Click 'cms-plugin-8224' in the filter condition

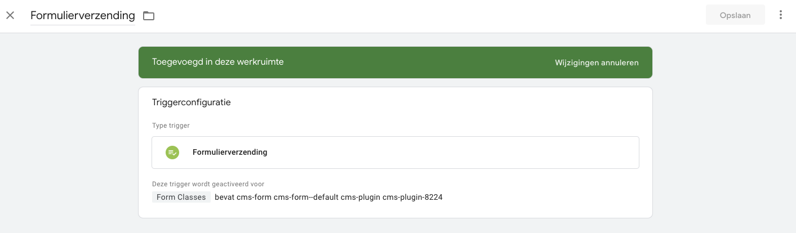(414, 197)
